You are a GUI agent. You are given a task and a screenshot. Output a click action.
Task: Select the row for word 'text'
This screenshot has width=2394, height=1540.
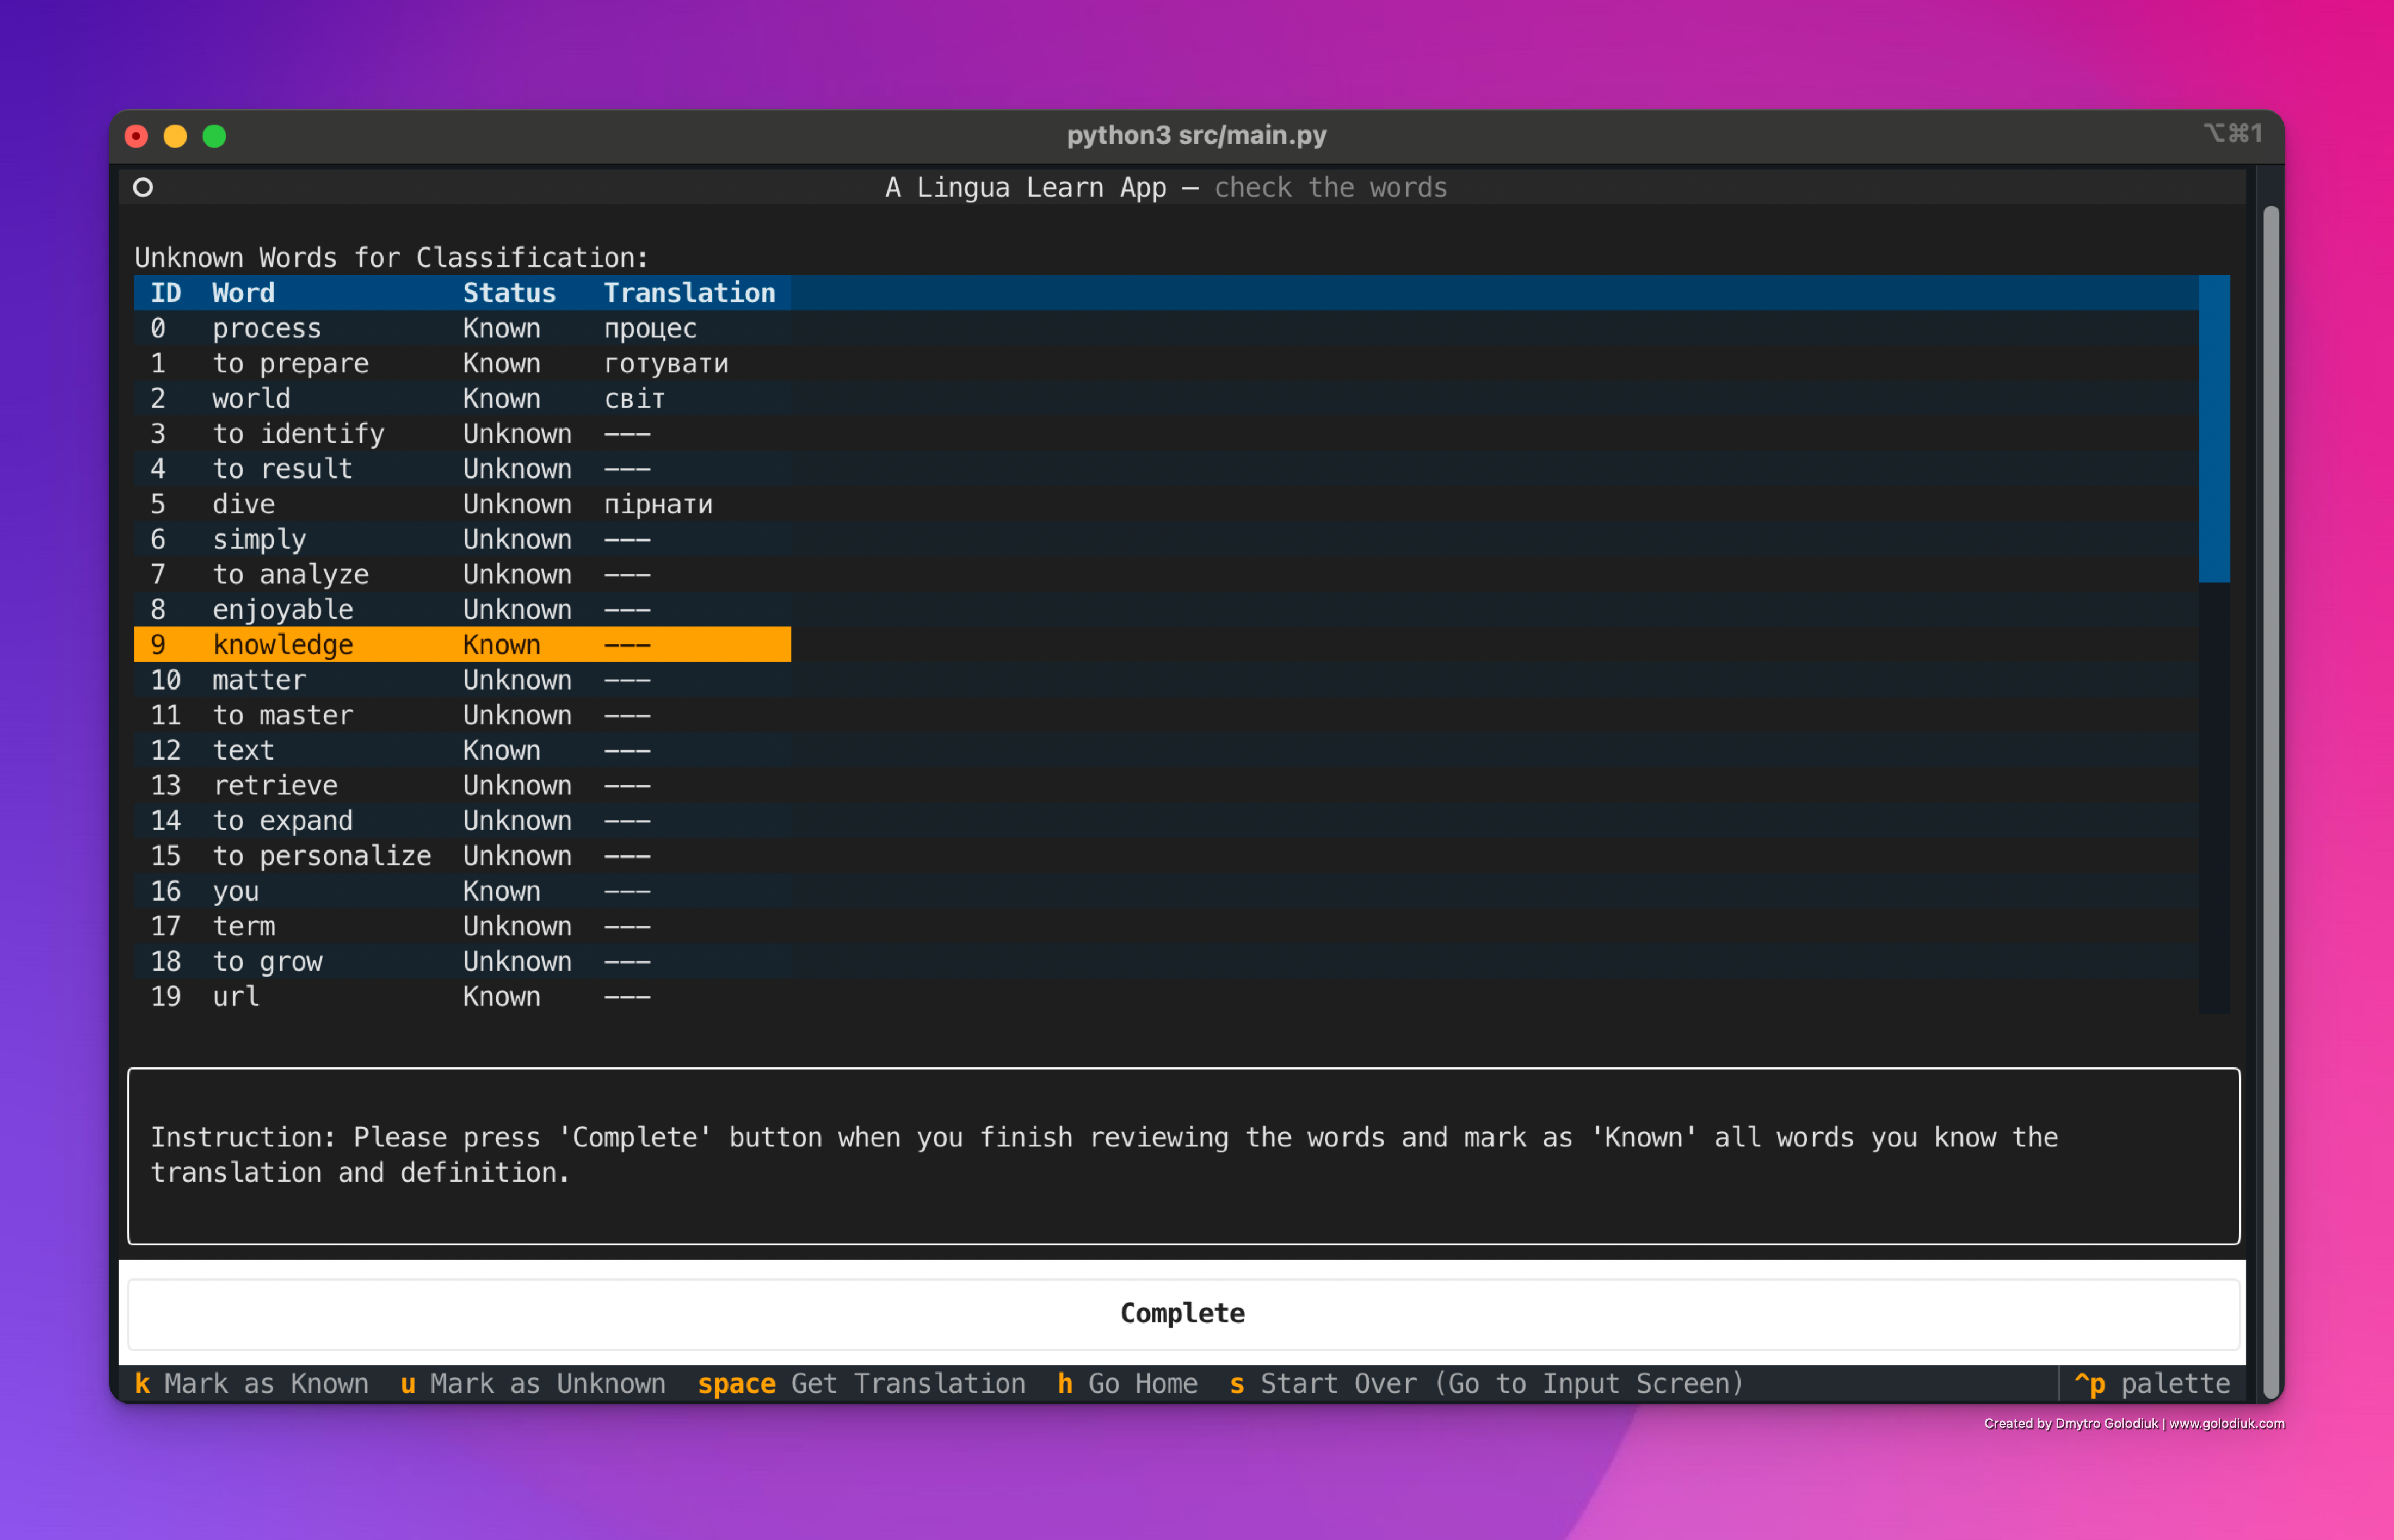[462, 750]
